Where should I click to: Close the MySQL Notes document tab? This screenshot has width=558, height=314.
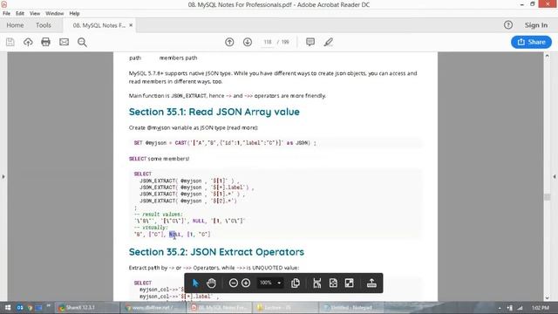tap(131, 25)
